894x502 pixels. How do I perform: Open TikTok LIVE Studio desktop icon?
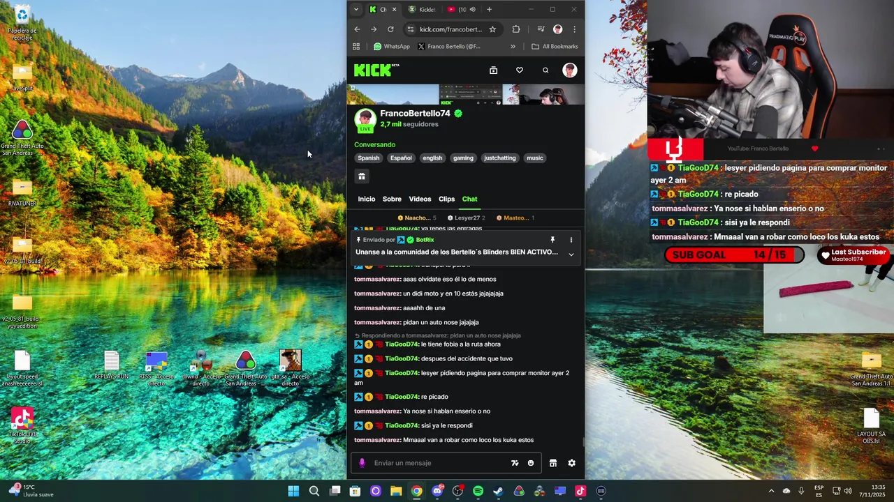click(22, 426)
